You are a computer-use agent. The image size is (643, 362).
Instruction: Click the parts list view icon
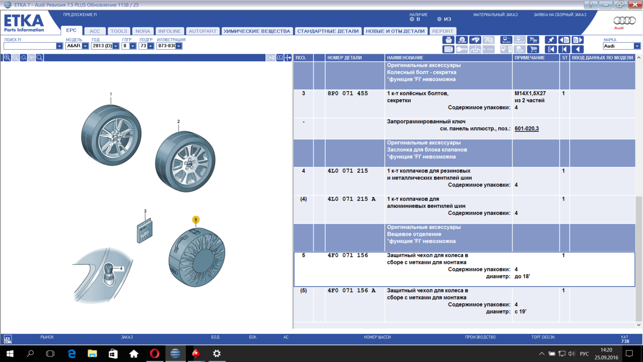tap(449, 49)
